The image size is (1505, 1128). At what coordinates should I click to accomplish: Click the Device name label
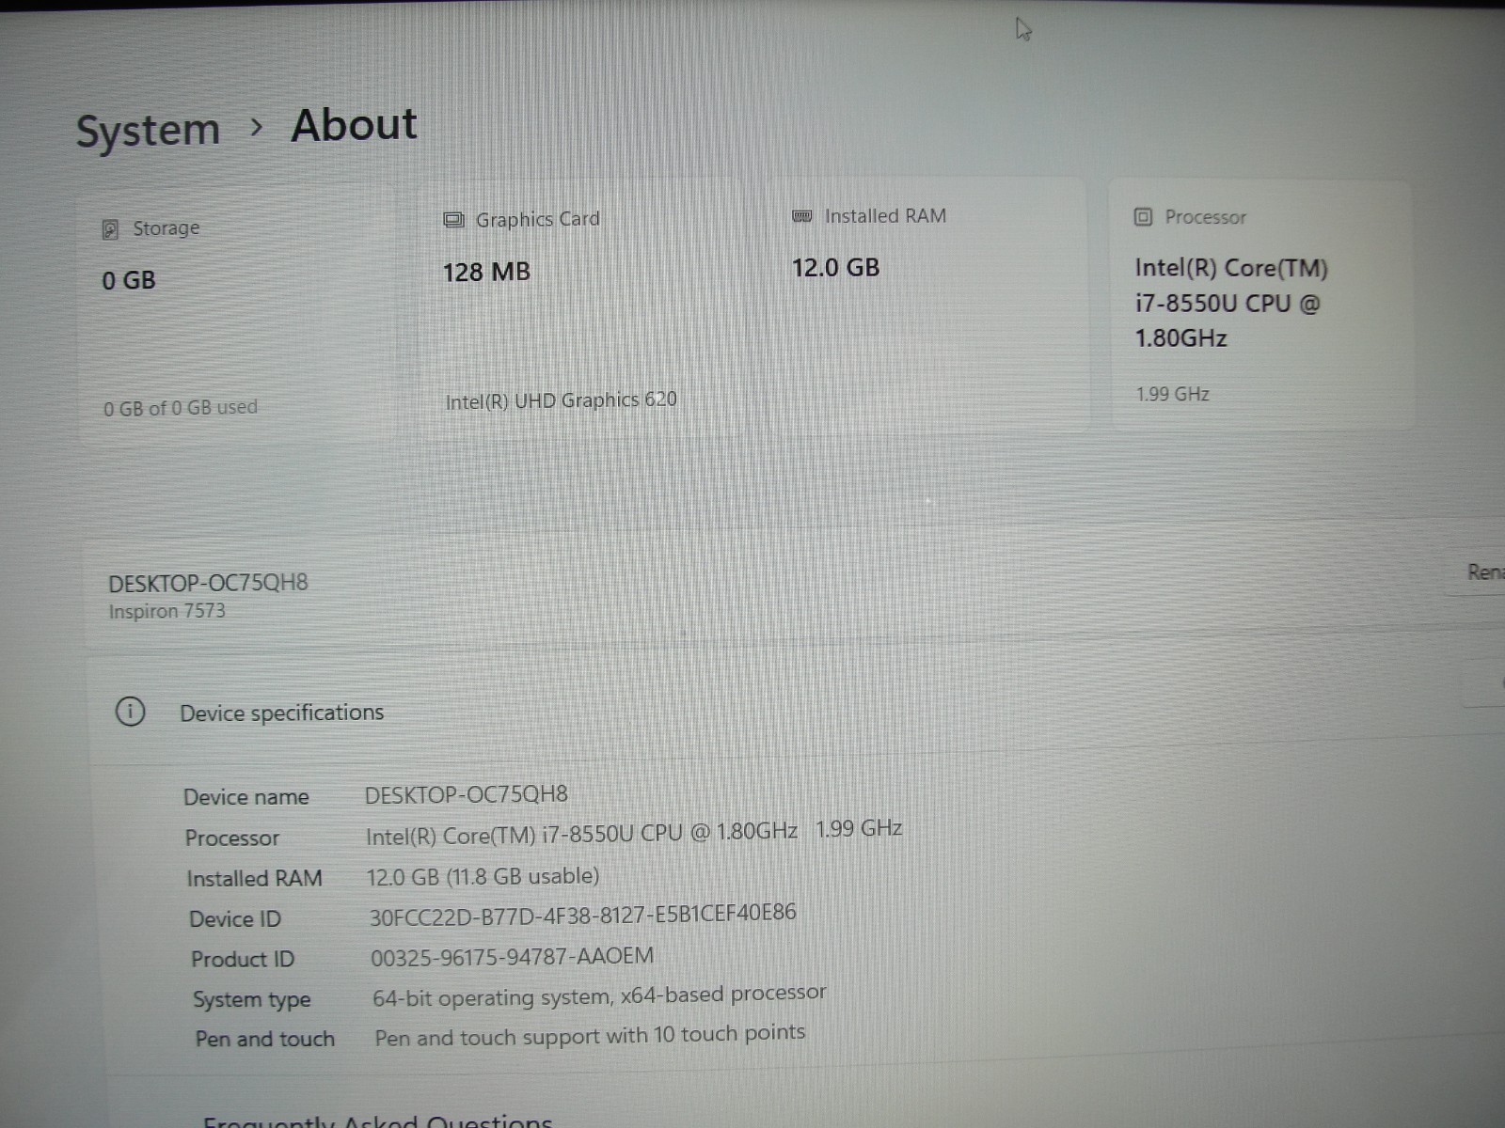tap(246, 797)
